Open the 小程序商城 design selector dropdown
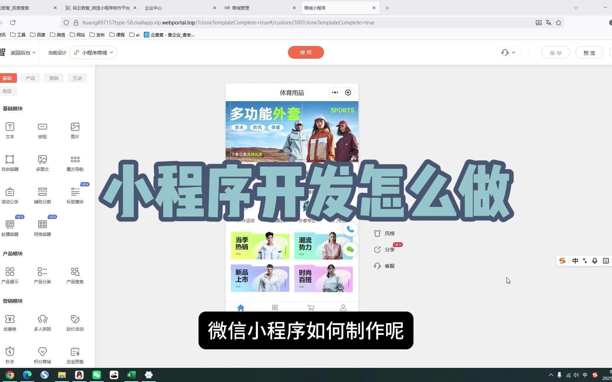 pos(93,53)
